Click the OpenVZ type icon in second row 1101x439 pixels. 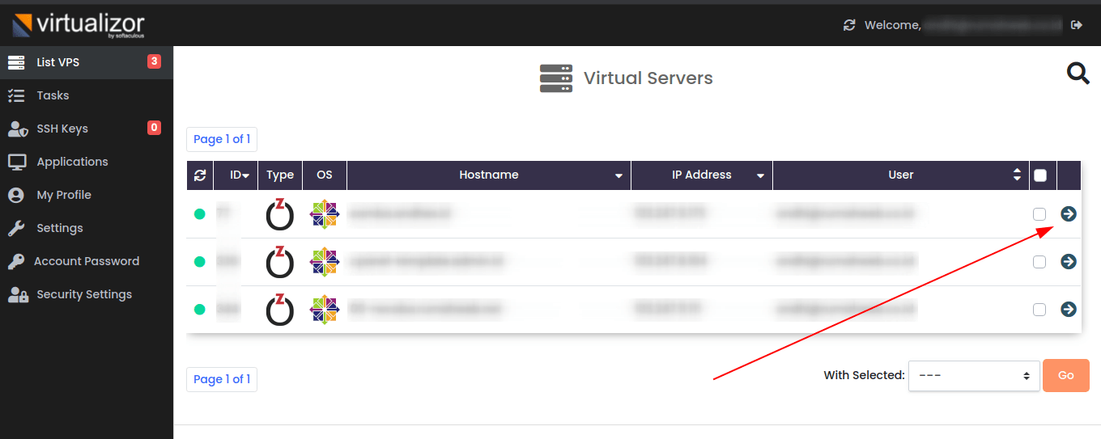coord(280,262)
